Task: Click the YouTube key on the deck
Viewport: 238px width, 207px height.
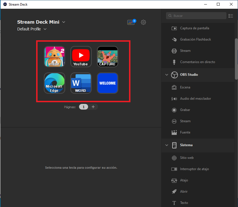Action: pyautogui.click(x=81, y=56)
